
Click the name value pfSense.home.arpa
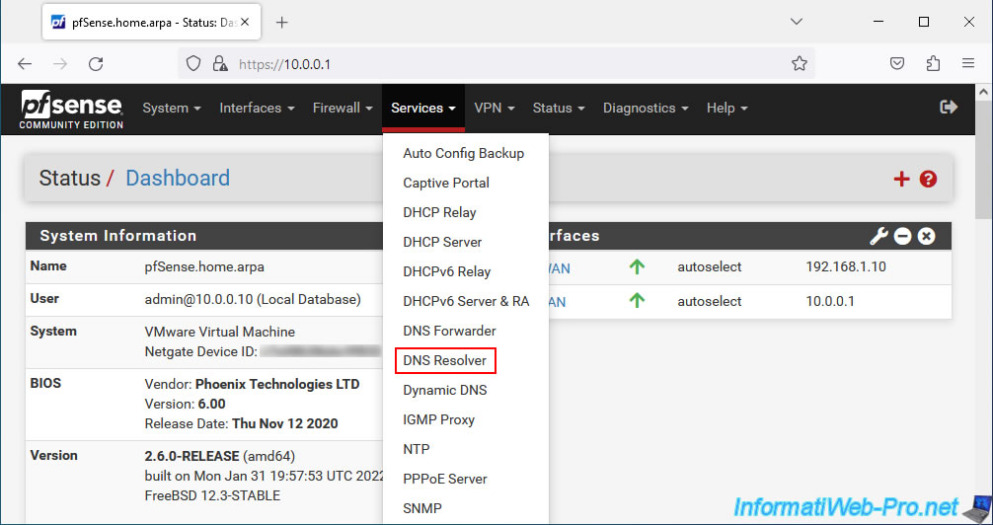204,267
